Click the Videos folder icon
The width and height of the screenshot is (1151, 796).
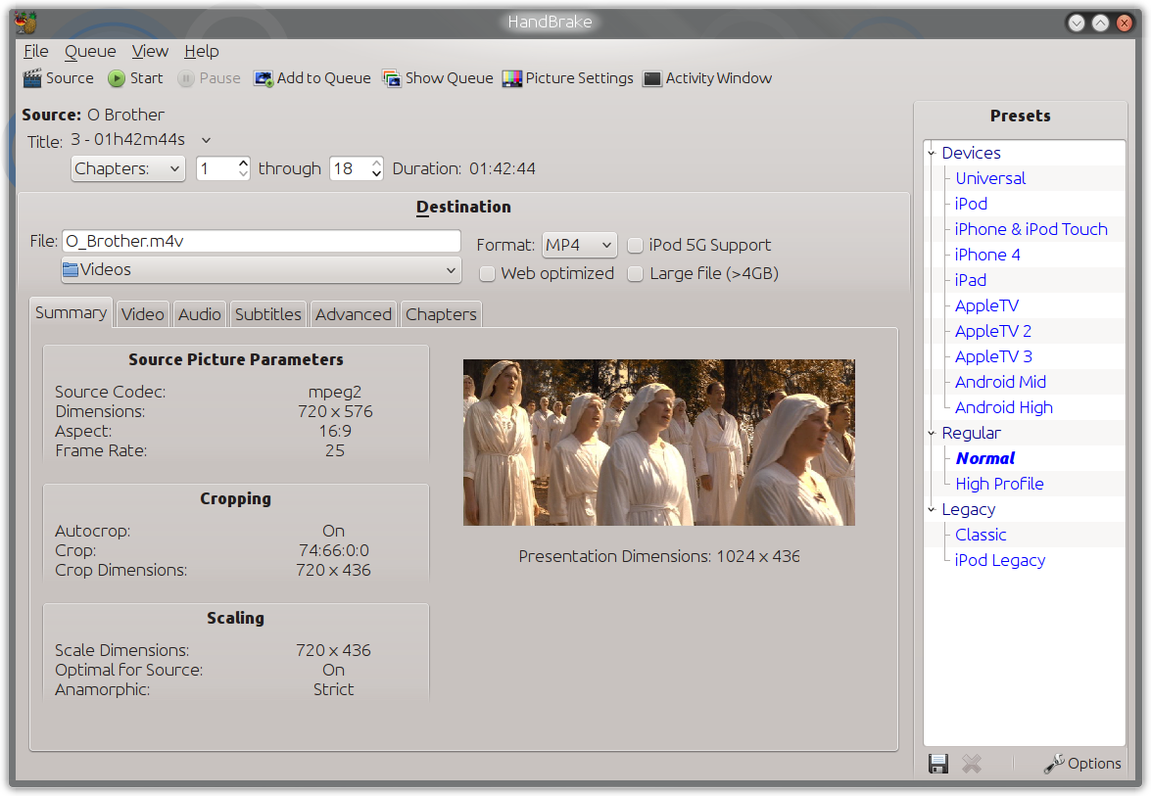click(x=71, y=270)
